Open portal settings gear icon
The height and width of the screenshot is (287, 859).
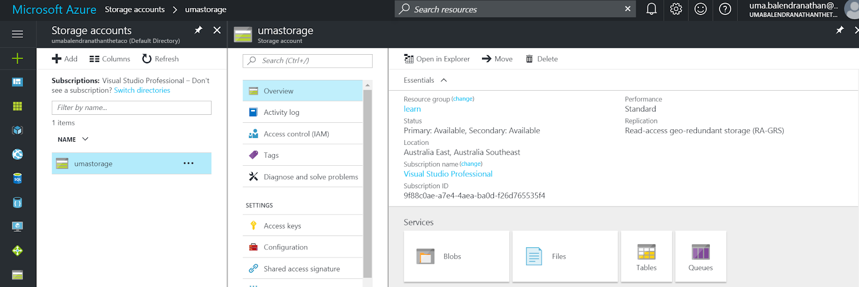(x=676, y=9)
